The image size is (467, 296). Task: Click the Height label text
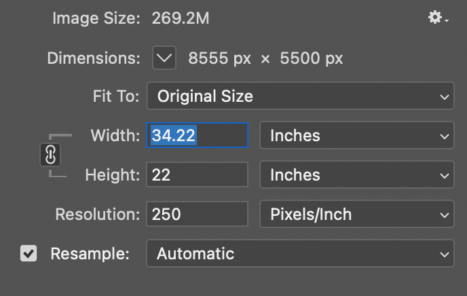point(113,174)
